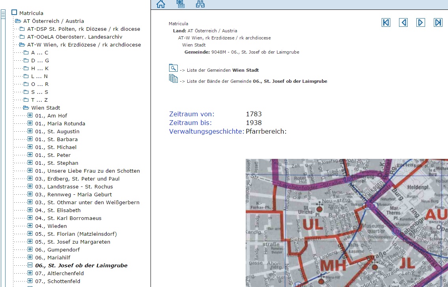
Task: Click the square icon beside Matricula root
Action: pyautogui.click(x=14, y=13)
